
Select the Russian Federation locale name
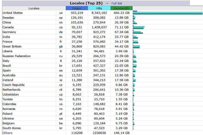[x=17, y=56]
